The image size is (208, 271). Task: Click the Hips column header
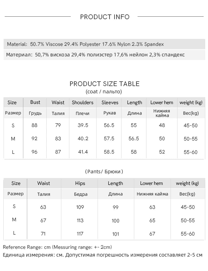tap(80, 183)
